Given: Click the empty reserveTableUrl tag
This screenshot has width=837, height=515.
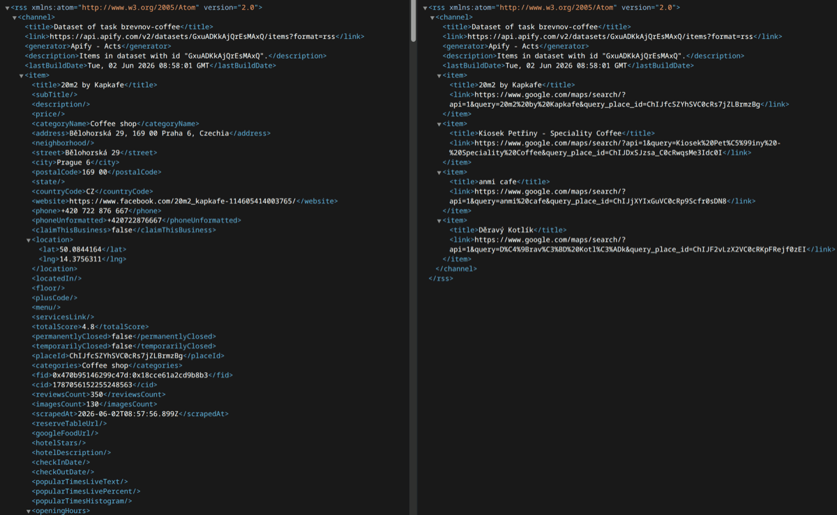Looking at the screenshot, I should coord(70,424).
